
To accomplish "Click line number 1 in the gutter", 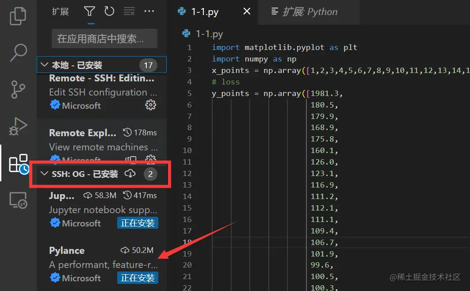I will click(x=189, y=47).
